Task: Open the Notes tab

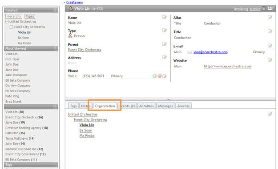Action: (x=86, y=106)
